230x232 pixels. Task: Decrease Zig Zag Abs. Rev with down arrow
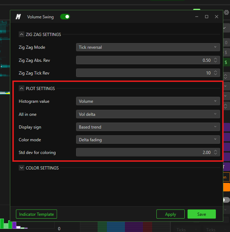215,61
